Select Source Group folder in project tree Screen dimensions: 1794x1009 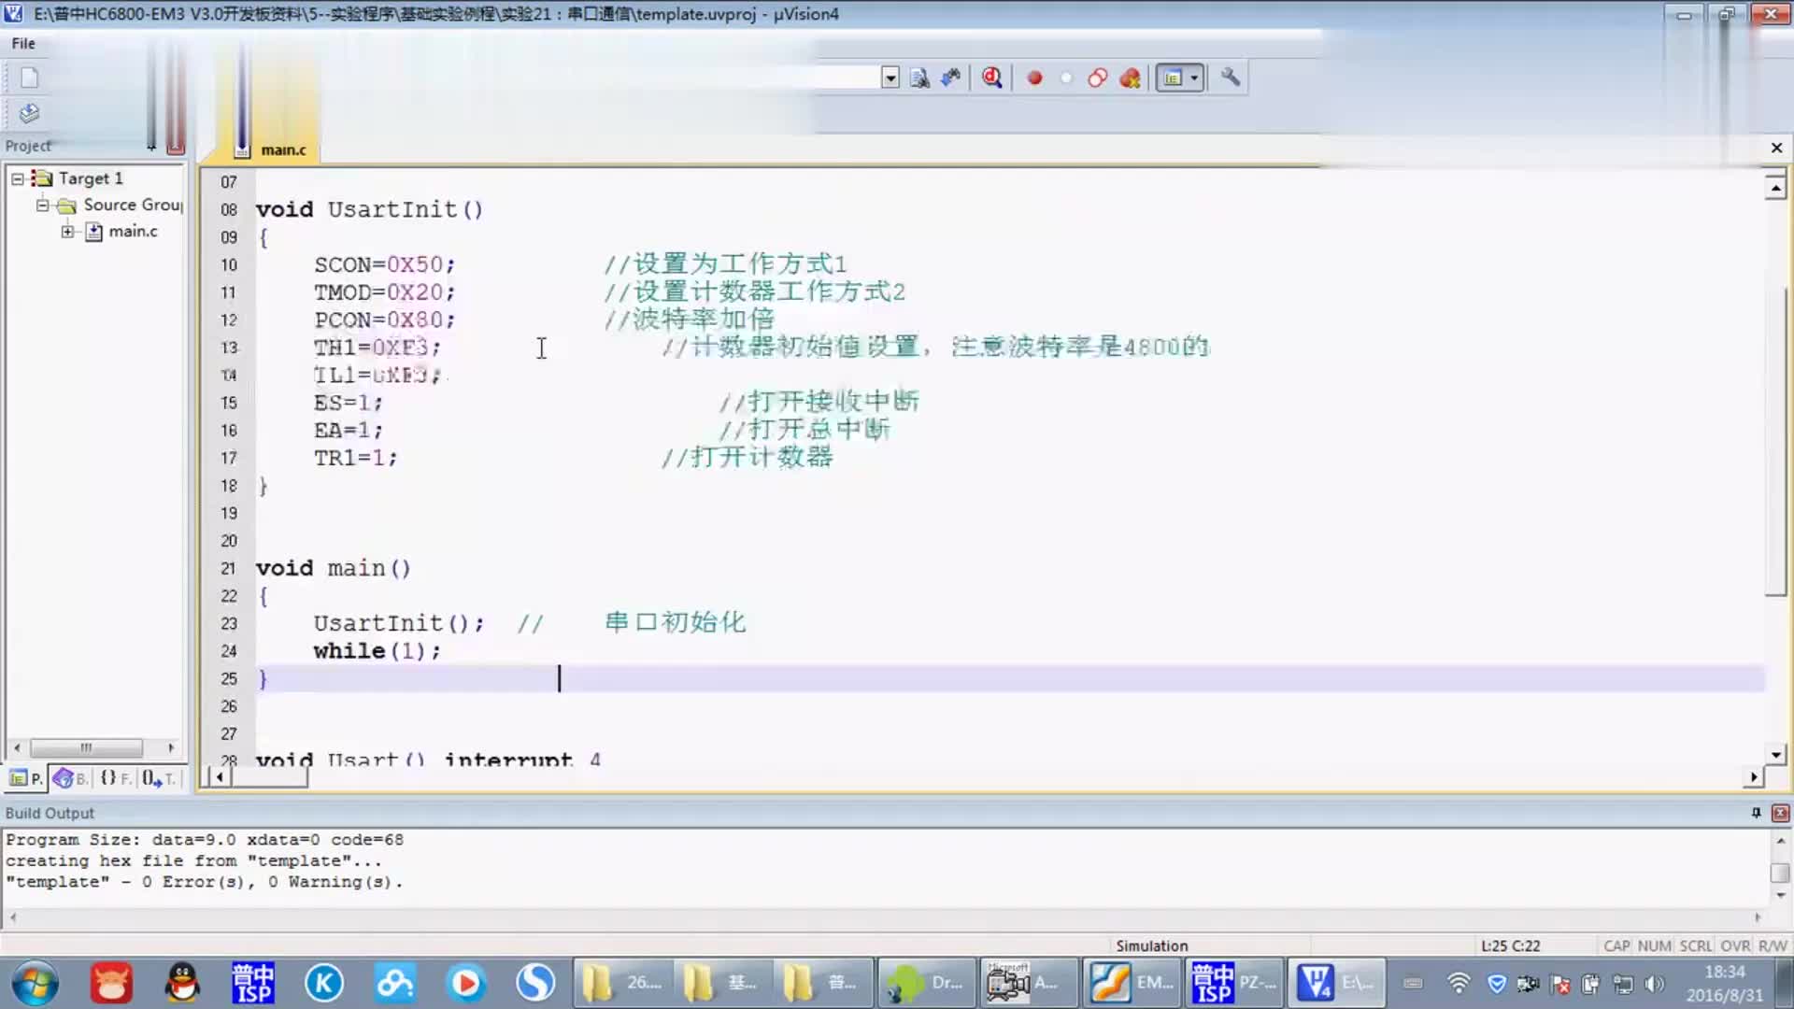pyautogui.click(x=133, y=205)
